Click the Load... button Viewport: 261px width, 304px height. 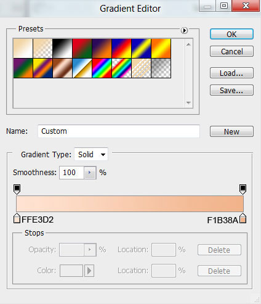coord(231,73)
